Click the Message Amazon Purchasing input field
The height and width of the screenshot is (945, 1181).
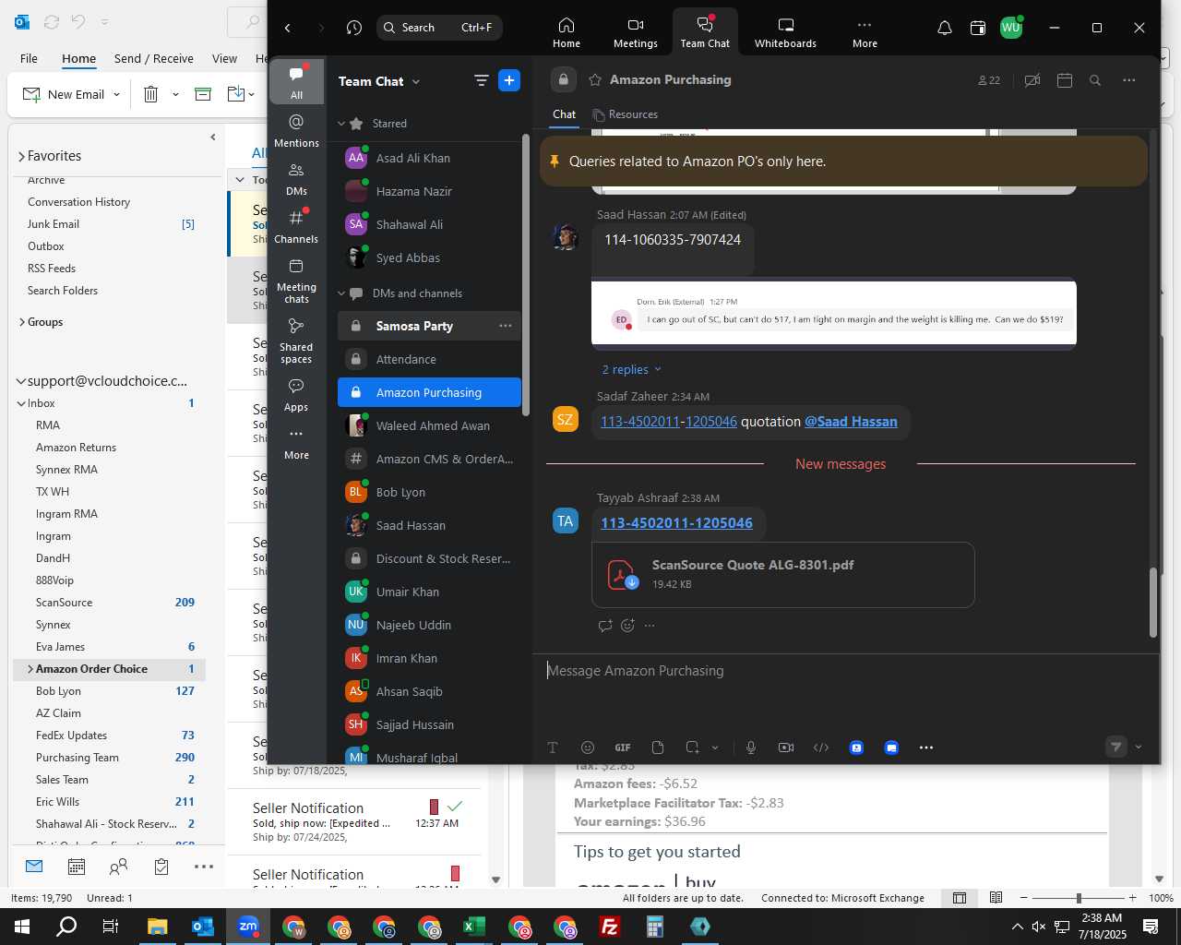[846, 671]
